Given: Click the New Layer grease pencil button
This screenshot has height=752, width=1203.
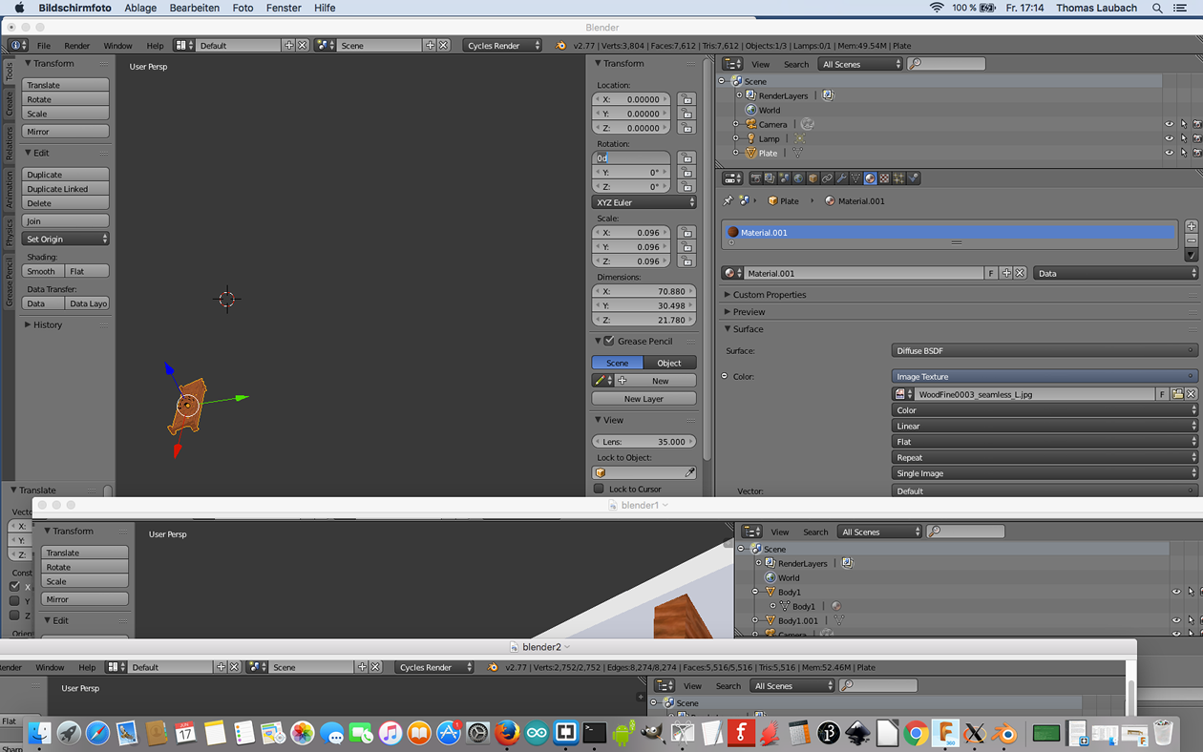Looking at the screenshot, I should coord(644,399).
